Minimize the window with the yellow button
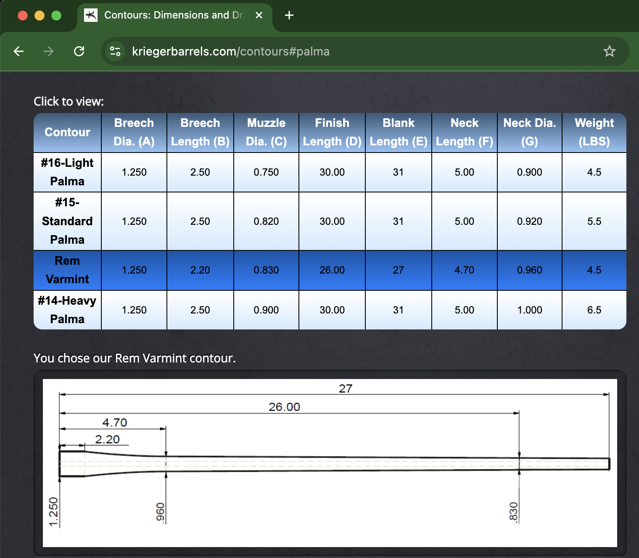639x558 pixels. click(x=40, y=16)
